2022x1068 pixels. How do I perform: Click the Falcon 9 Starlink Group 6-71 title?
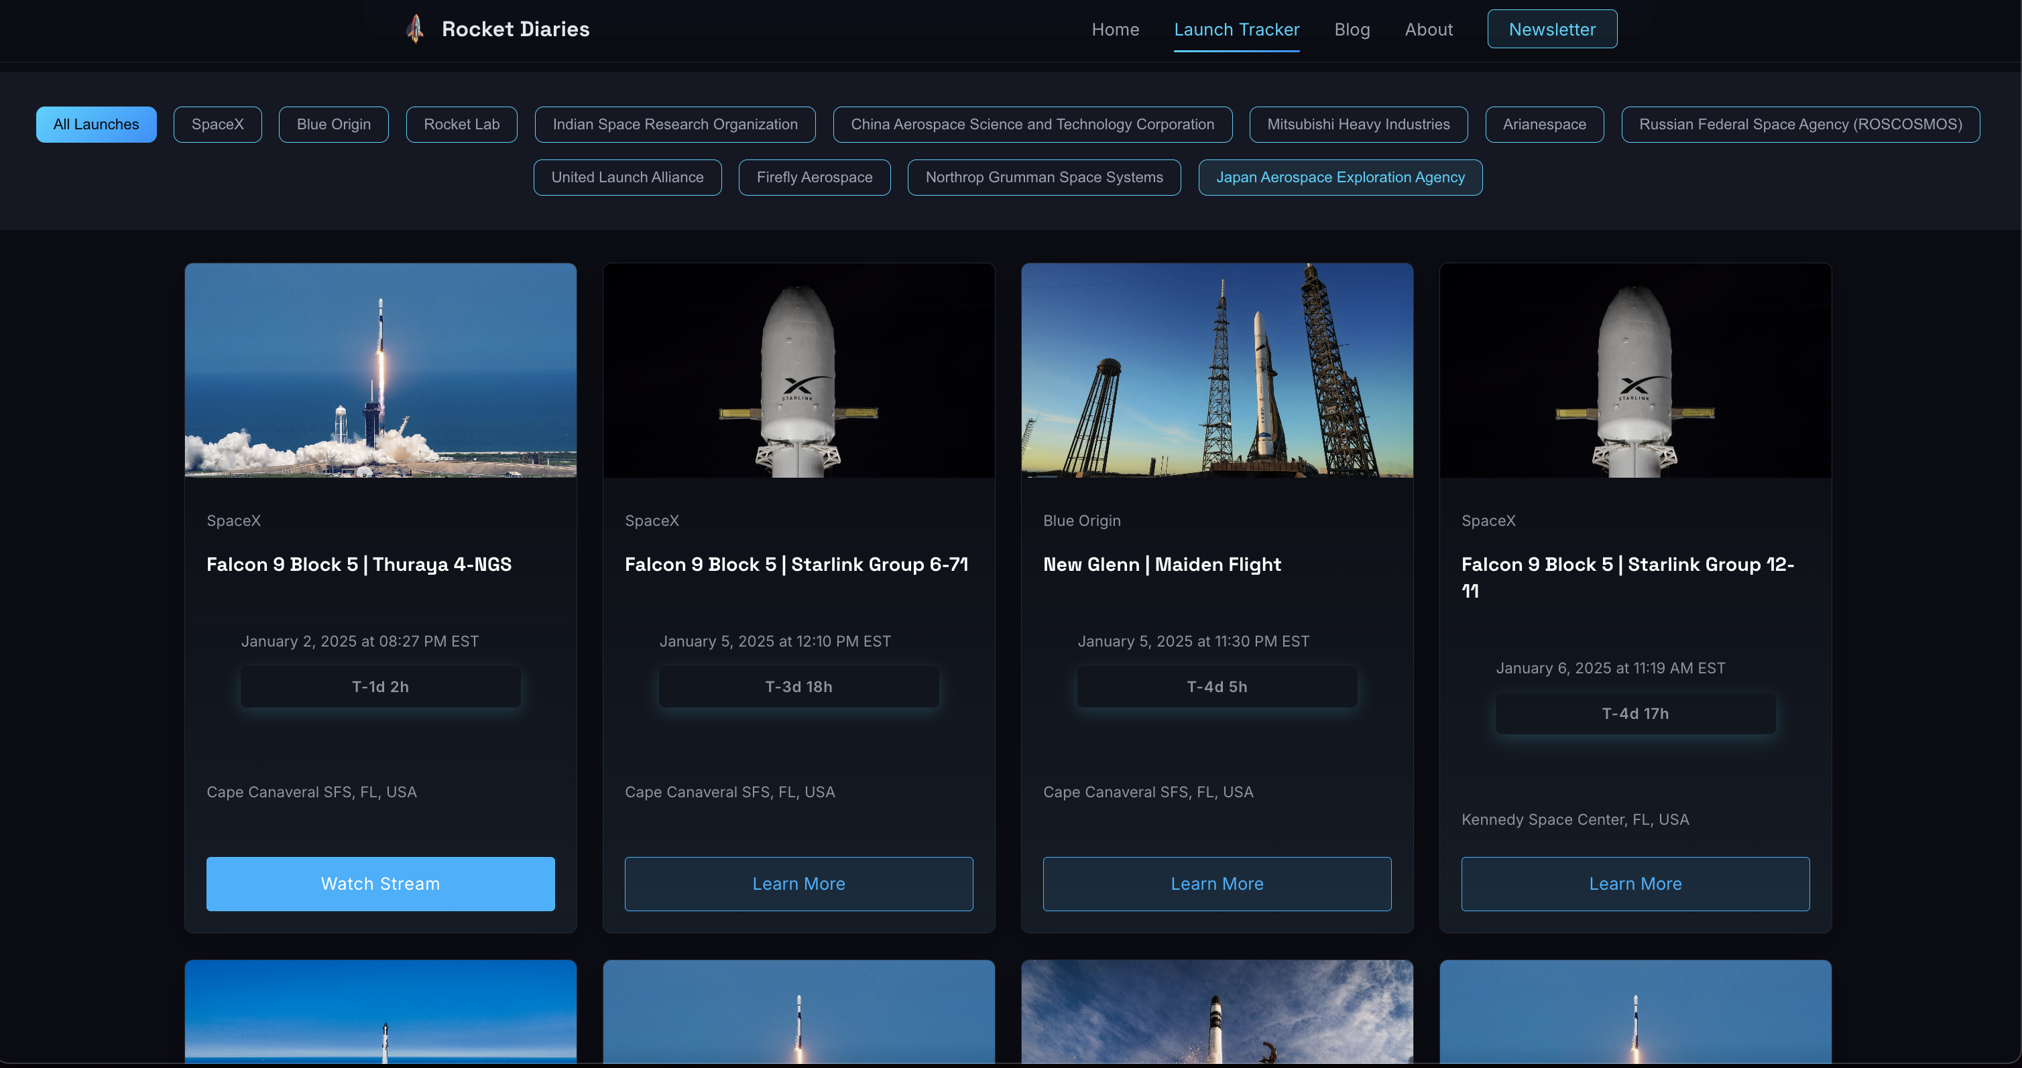(x=796, y=564)
